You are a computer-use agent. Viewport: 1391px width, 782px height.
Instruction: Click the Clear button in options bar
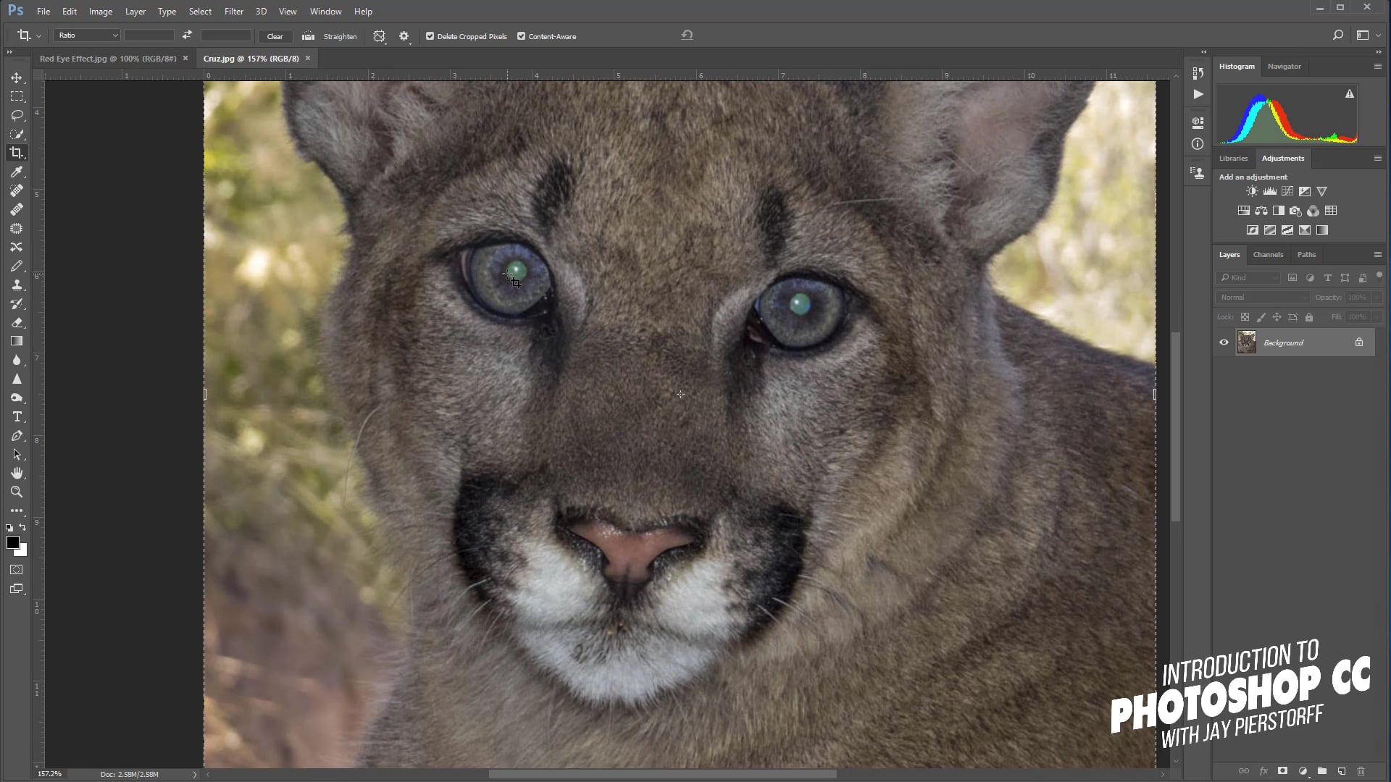coord(275,35)
